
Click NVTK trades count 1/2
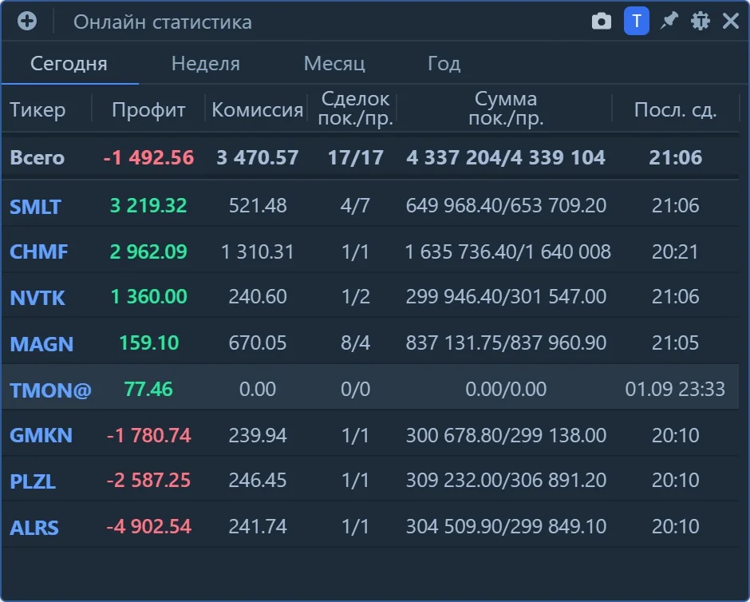(x=355, y=296)
